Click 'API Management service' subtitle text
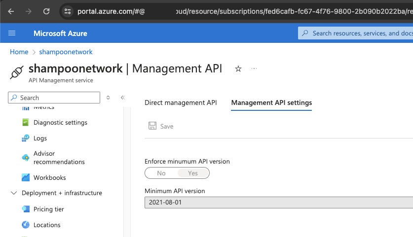Screen dimensions: 413x237 tap(61, 80)
